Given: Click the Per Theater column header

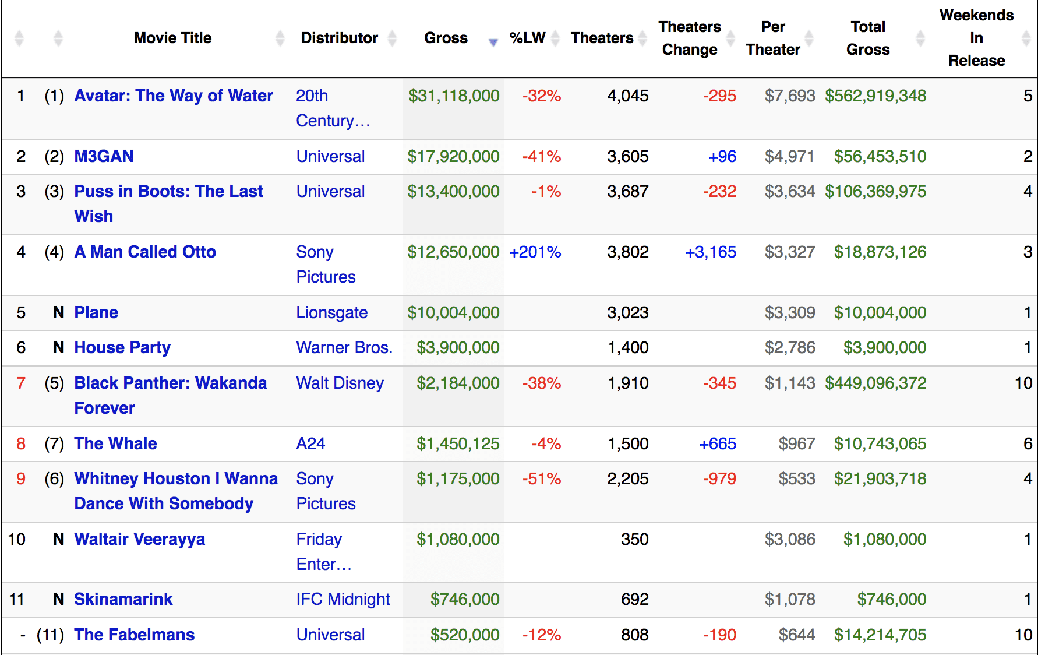Looking at the screenshot, I should pyautogui.click(x=773, y=38).
